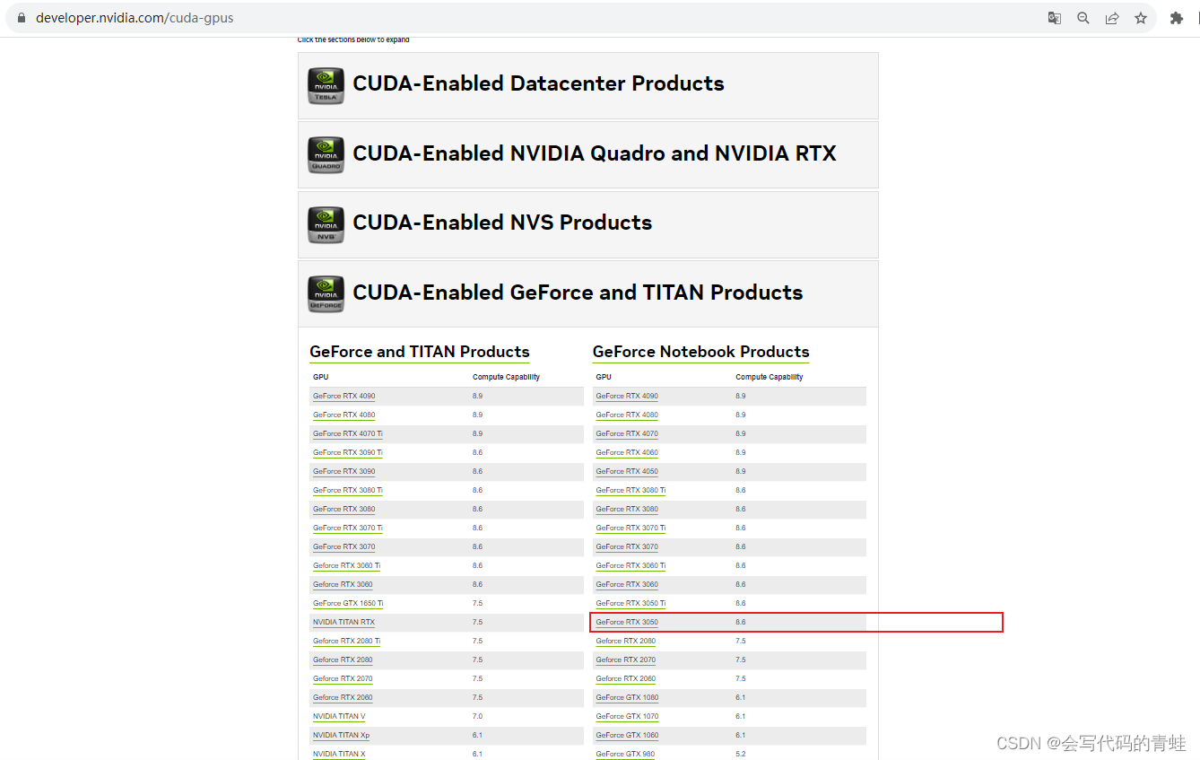Click GPU column header in GeForce and TITAN table

click(321, 377)
